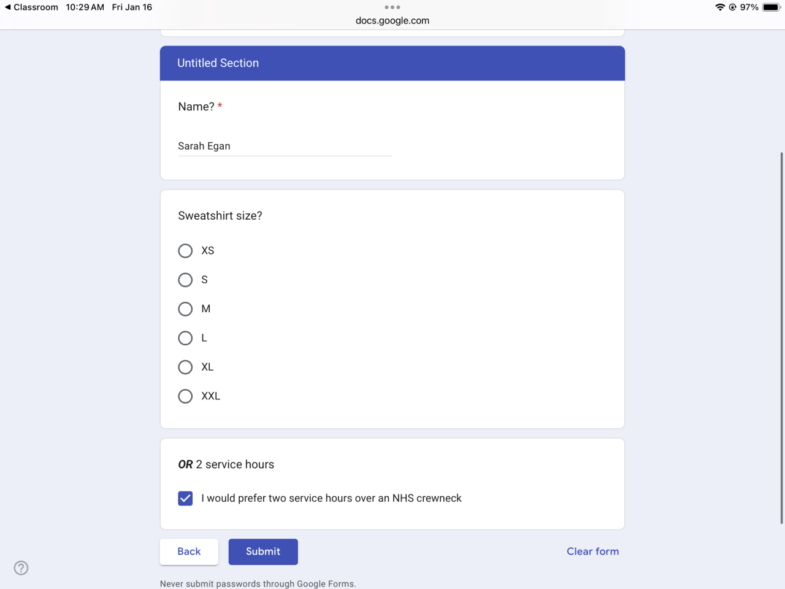Click the Clear form link
The width and height of the screenshot is (785, 589).
pos(592,552)
